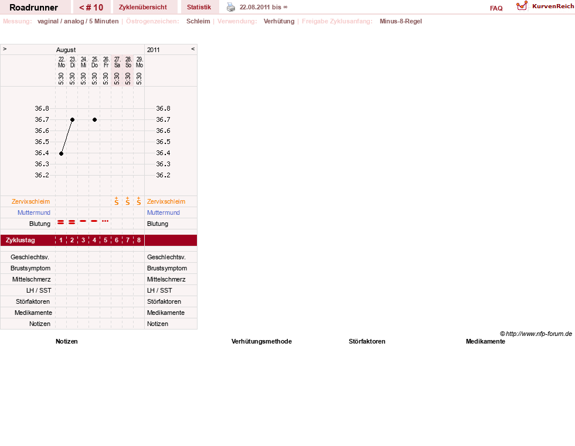575x446 pixels.
Task: Click the 'Verhütungsmethode' heading
Action: click(x=261, y=341)
